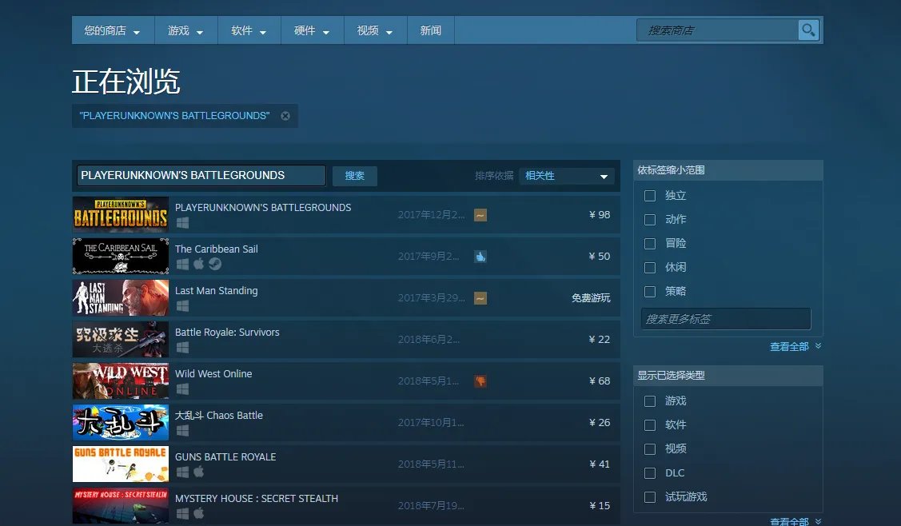Remove the PLAYERUNKNOWN'S BATTLEGROUNDS filter tag
Screen dimensions: 901x526
(x=285, y=115)
